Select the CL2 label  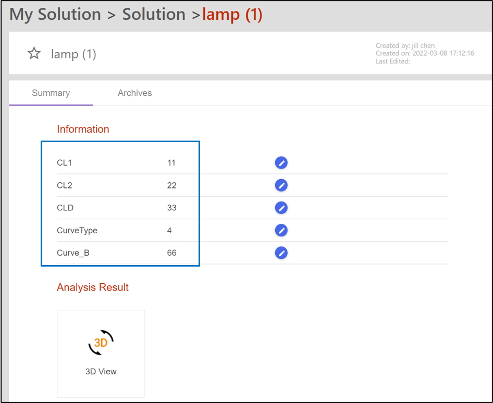65,185
